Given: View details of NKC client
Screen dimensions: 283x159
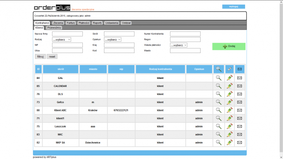Looking at the screenshot, I should 219,135.
